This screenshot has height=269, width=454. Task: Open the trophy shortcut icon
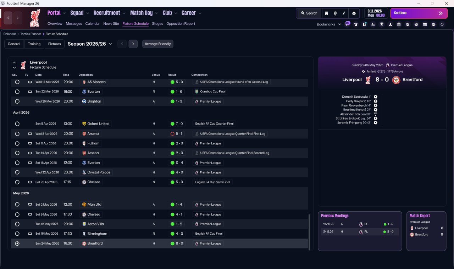(x=382, y=24)
